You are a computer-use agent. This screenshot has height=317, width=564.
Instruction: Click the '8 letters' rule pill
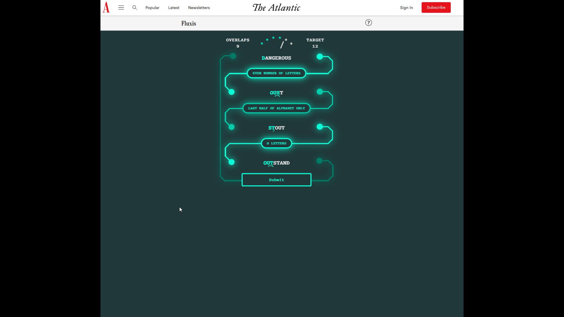(276, 143)
